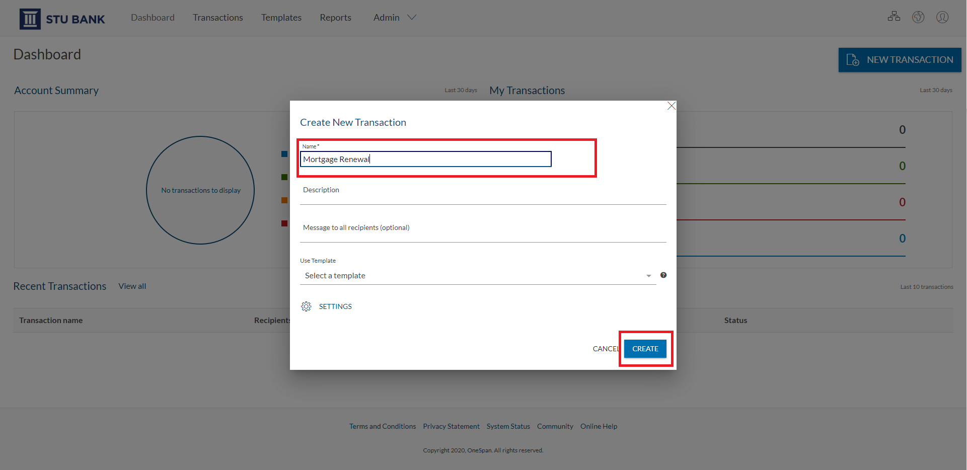Open Online Help link
The width and height of the screenshot is (967, 470).
click(599, 426)
